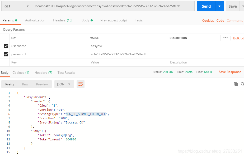The width and height of the screenshot is (244, 156).
Task: Click the 604800 TokenTimeout value
Action: click(x=71, y=139)
